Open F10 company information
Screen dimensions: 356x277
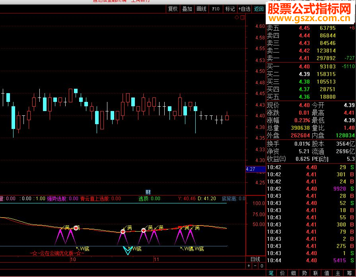[x=216, y=9]
